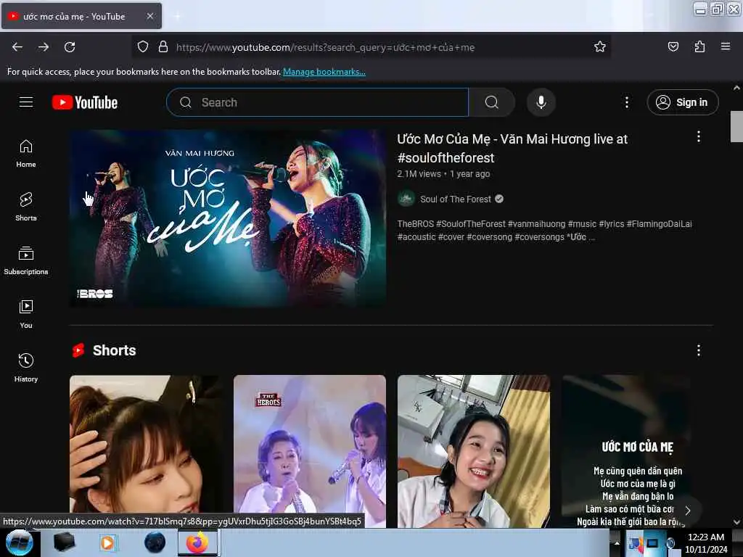The image size is (743, 557).
Task: Open the dark globe app in taskbar
Action: click(155, 542)
